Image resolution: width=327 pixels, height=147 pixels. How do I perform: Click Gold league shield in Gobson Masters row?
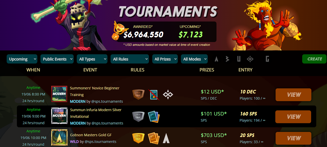(x=138, y=138)
